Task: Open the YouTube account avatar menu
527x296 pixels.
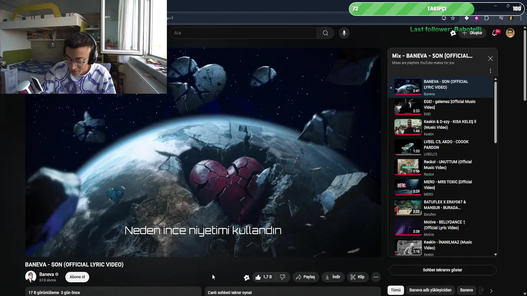Action: pyautogui.click(x=510, y=33)
